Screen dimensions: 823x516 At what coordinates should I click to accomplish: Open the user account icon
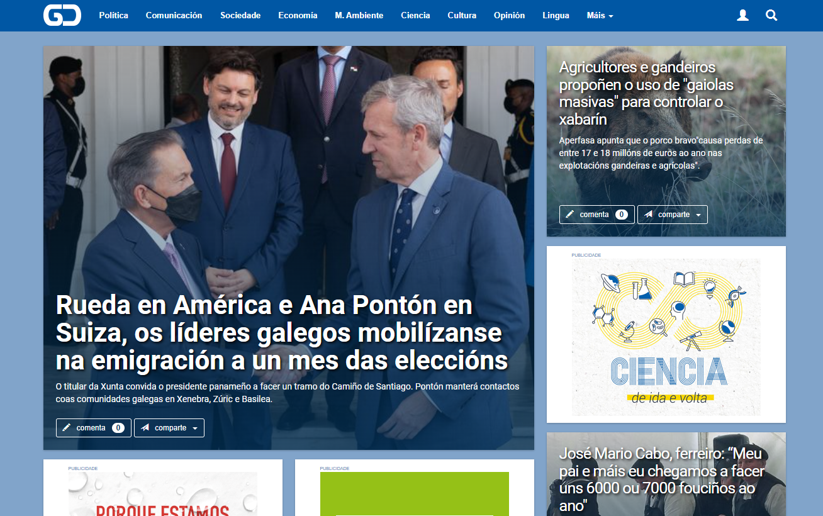point(742,16)
